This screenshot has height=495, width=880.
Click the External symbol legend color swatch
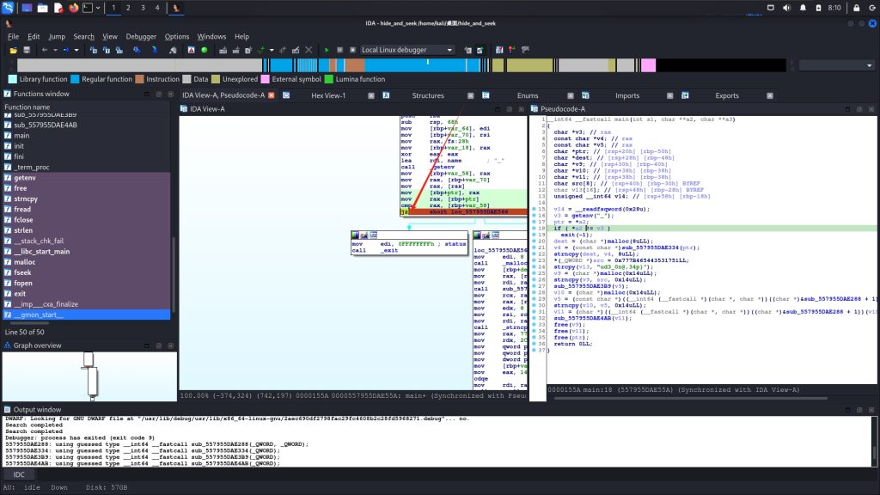click(265, 79)
